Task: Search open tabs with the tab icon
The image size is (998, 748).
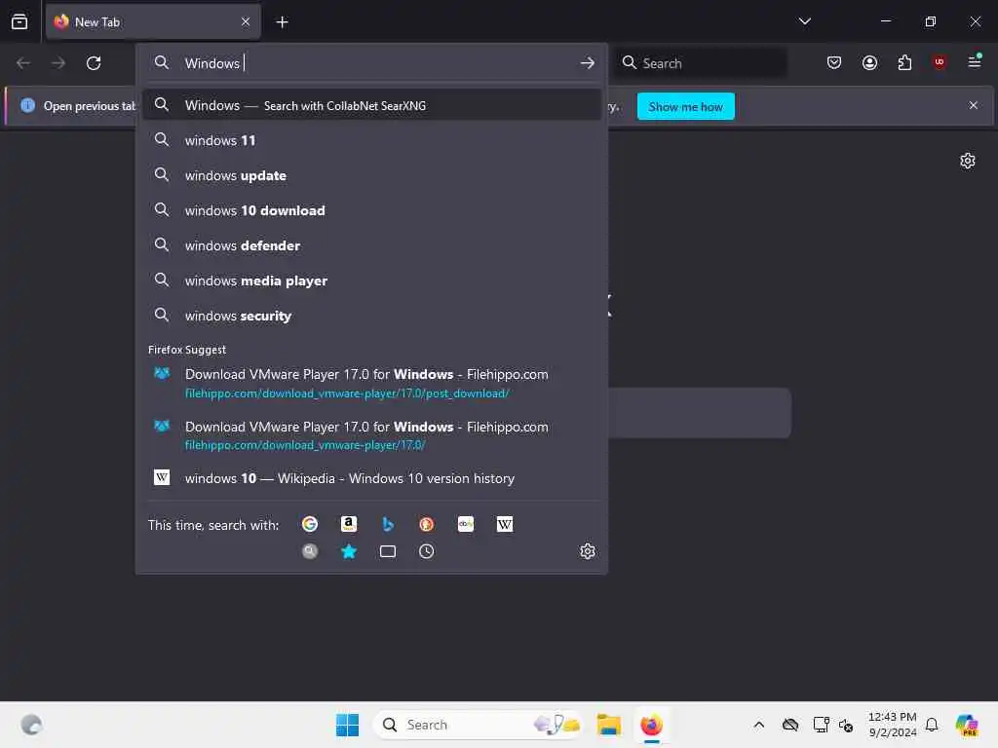Action: [x=388, y=551]
